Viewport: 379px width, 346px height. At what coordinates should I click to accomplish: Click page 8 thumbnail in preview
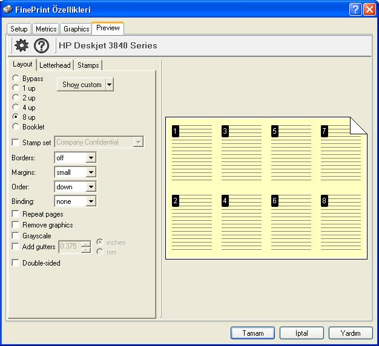pos(341,222)
